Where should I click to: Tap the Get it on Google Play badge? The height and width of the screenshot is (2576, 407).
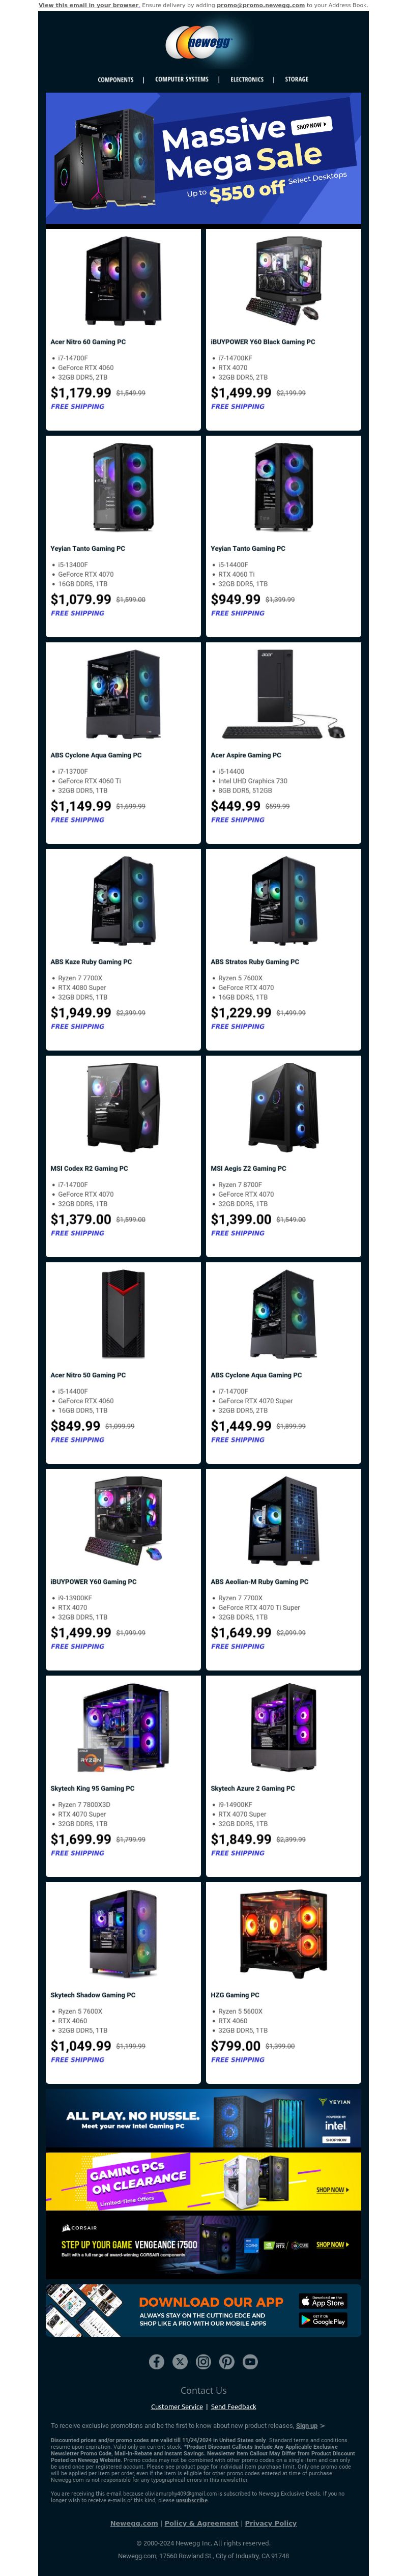coord(323,2320)
